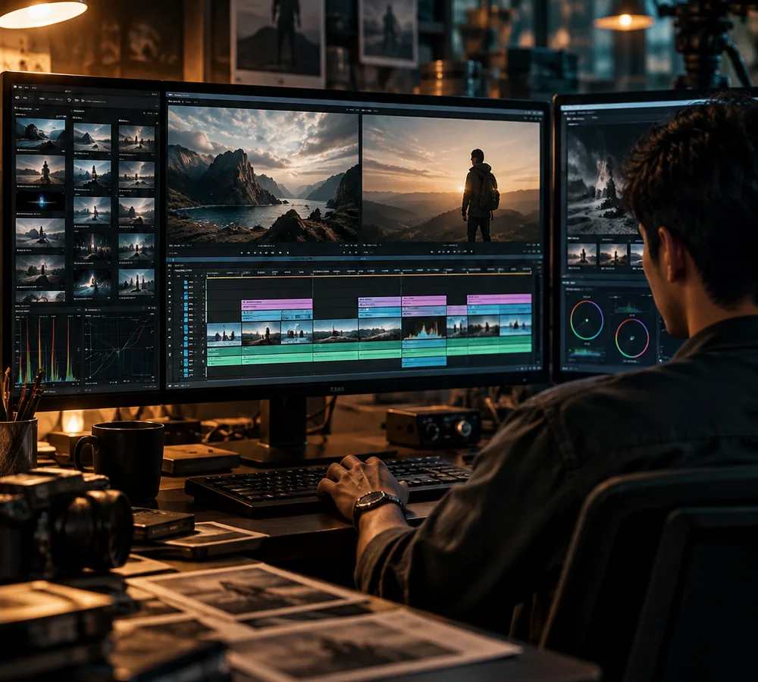758x682 pixels.
Task: Click the timeline ruler above the tracks
Action: [x=370, y=273]
